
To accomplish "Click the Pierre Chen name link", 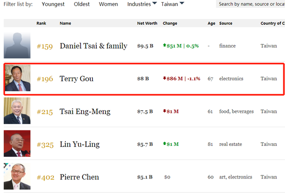I will click(79, 177).
